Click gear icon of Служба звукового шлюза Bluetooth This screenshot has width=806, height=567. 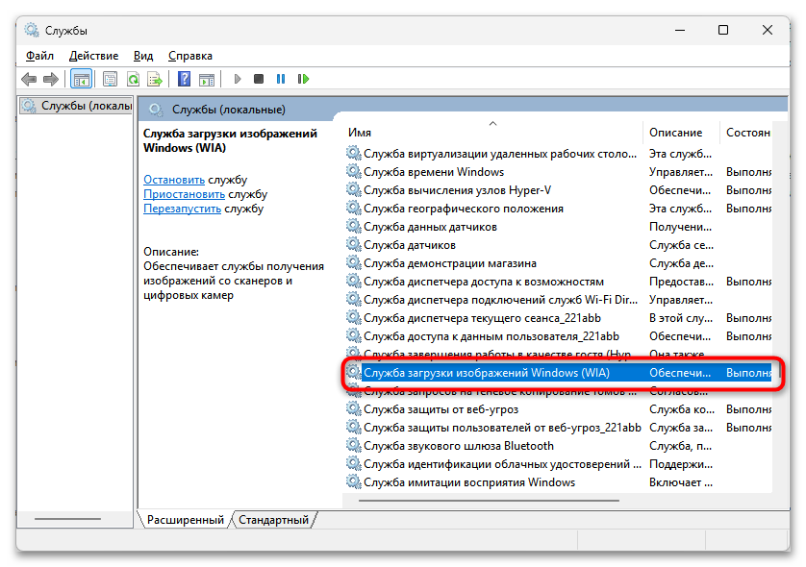(354, 445)
